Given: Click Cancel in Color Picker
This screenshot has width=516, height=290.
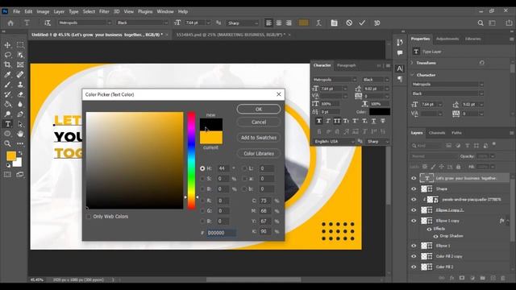Looking at the screenshot, I should 259,122.
